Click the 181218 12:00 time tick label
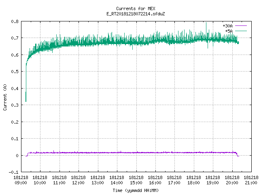Image resolution: width=259 pixels, height=194 pixels. click(78, 180)
